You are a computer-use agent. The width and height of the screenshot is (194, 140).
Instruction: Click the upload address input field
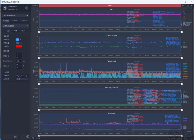(x=22, y=76)
